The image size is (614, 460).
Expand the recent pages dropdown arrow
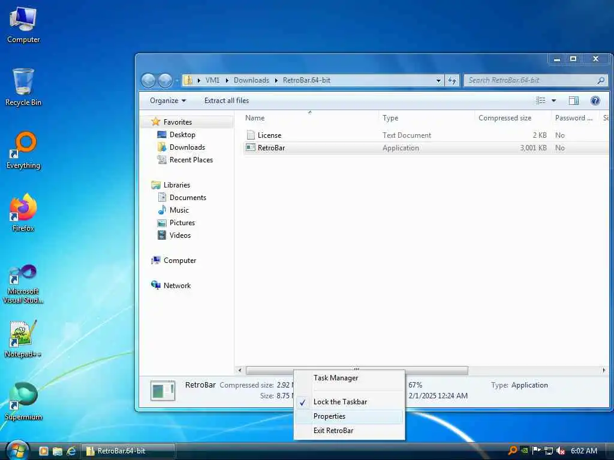(x=177, y=80)
